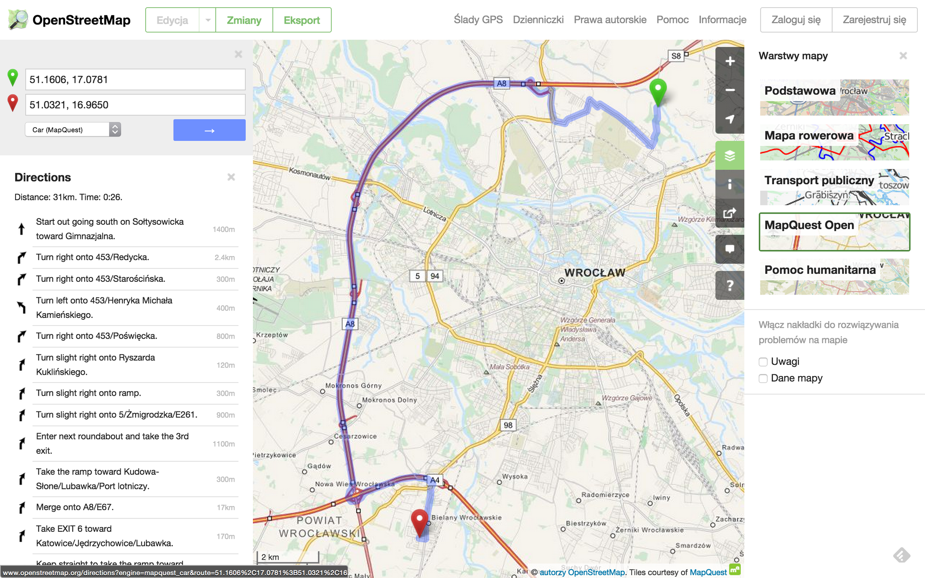925x578 pixels.
Task: Click the straight arrow icon for the Sołtysowicka step
Action: tap(22, 229)
